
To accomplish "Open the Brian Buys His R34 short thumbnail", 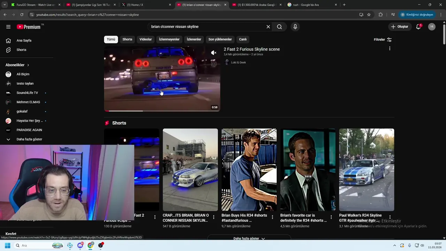I will point(249,170).
